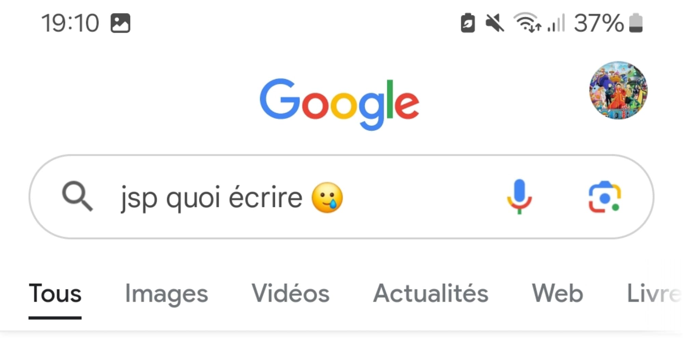Viewport: 683px width, 341px height.
Task: Switch to the Images tab
Action: pyautogui.click(x=166, y=294)
